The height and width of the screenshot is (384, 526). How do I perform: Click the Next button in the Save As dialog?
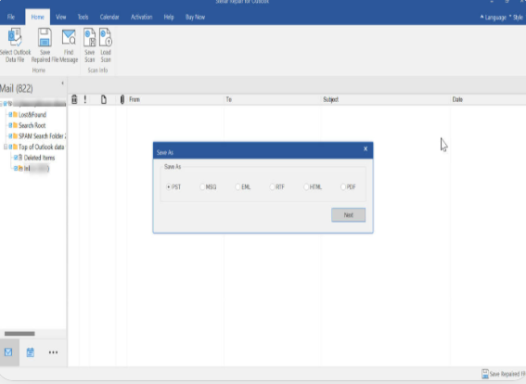coord(348,215)
